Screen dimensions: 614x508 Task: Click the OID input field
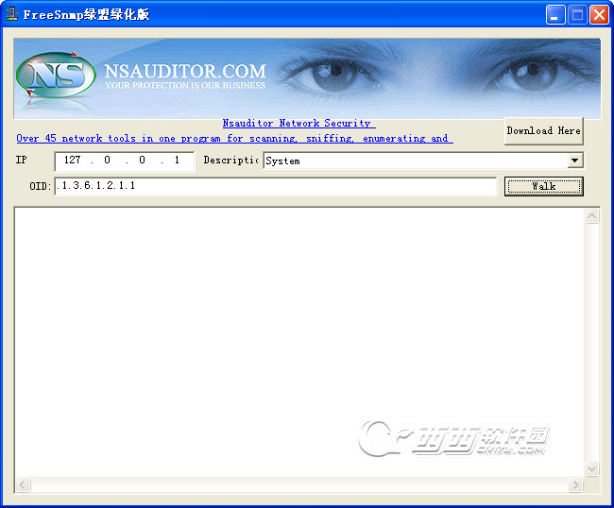pos(276,186)
